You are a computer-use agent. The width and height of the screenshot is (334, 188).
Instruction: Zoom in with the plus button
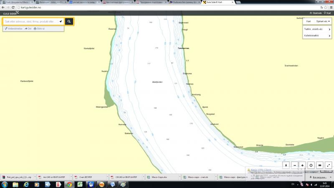coord(303,165)
